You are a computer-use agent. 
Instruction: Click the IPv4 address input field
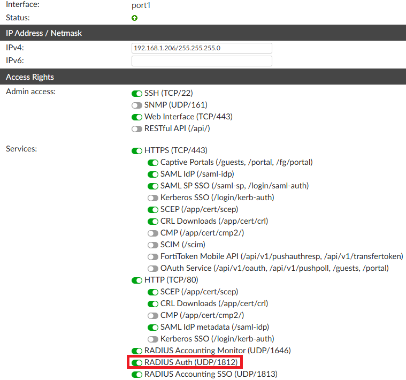[x=202, y=48]
